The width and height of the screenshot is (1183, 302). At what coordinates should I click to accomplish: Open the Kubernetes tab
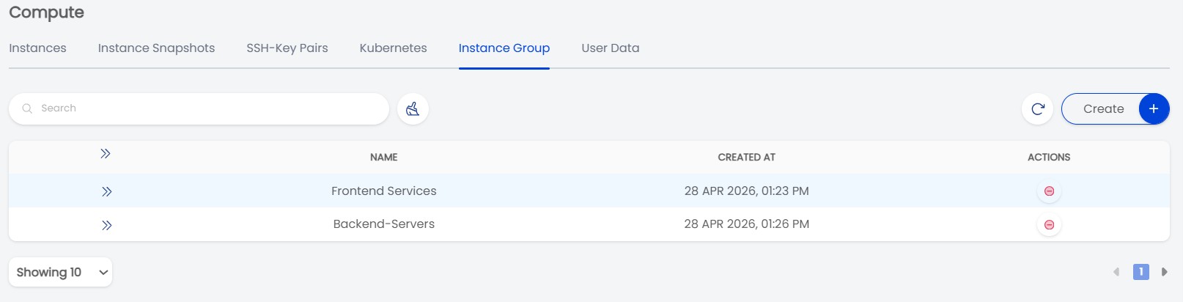(393, 48)
